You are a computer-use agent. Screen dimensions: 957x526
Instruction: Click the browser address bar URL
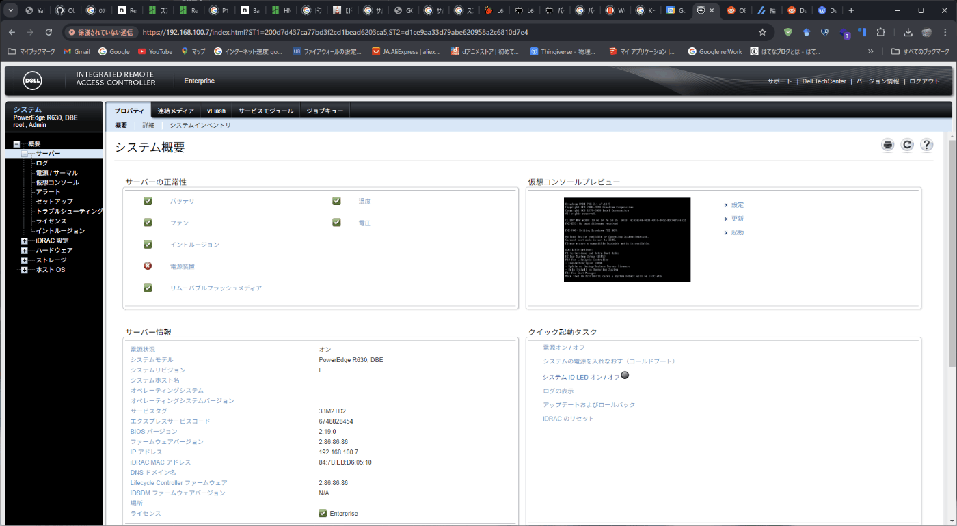(x=335, y=32)
